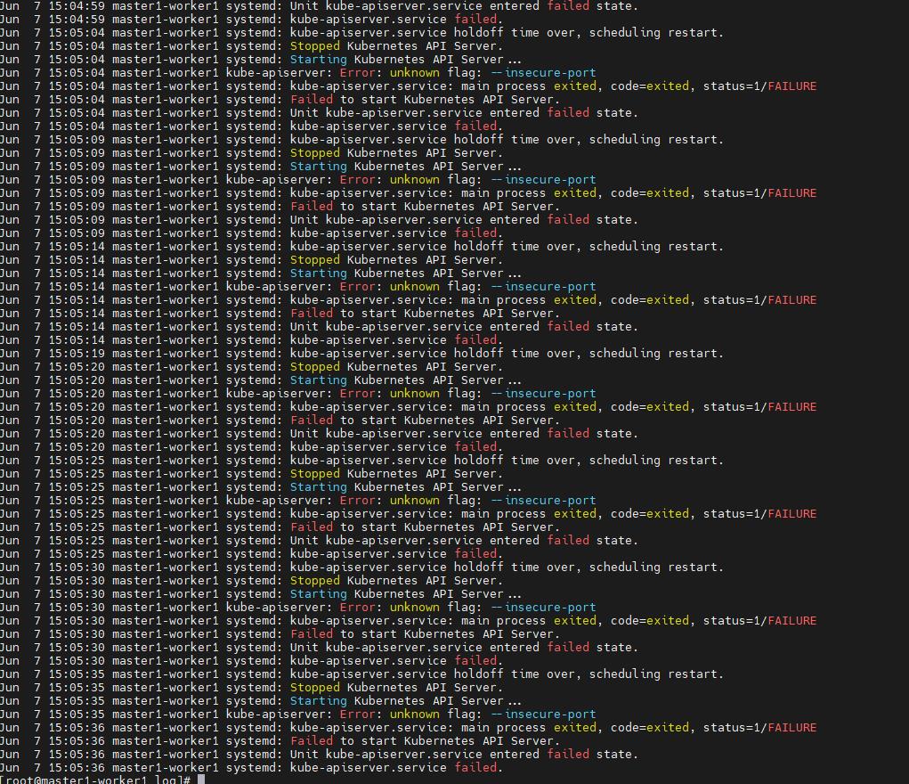Click 'unknown flag' in the 15:05:09 error line

pyautogui.click(x=435, y=179)
